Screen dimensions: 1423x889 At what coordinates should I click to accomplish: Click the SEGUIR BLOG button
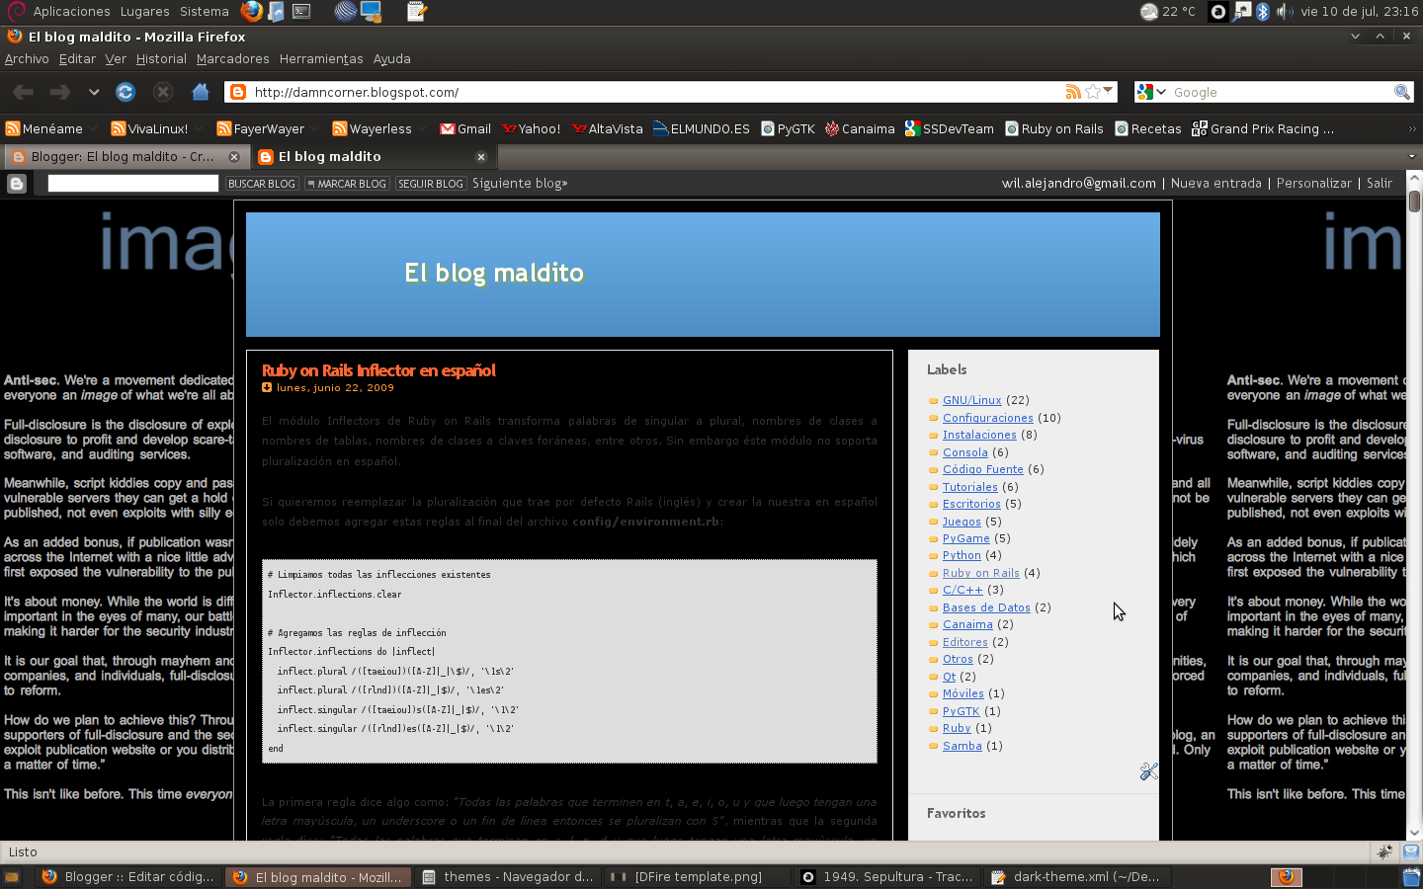pos(431,184)
